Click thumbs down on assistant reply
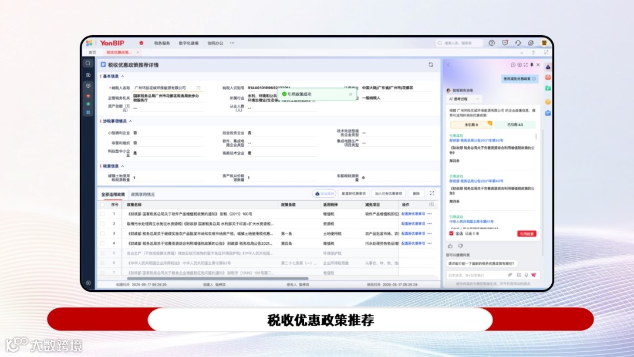The width and height of the screenshot is (634, 357). 460,246
